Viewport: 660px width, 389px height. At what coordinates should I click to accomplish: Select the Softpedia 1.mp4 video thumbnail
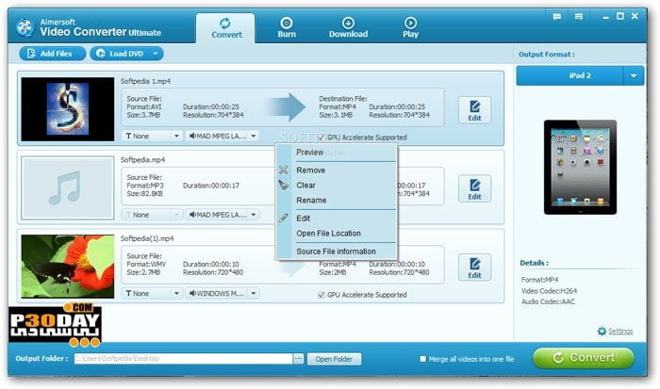coord(67,109)
